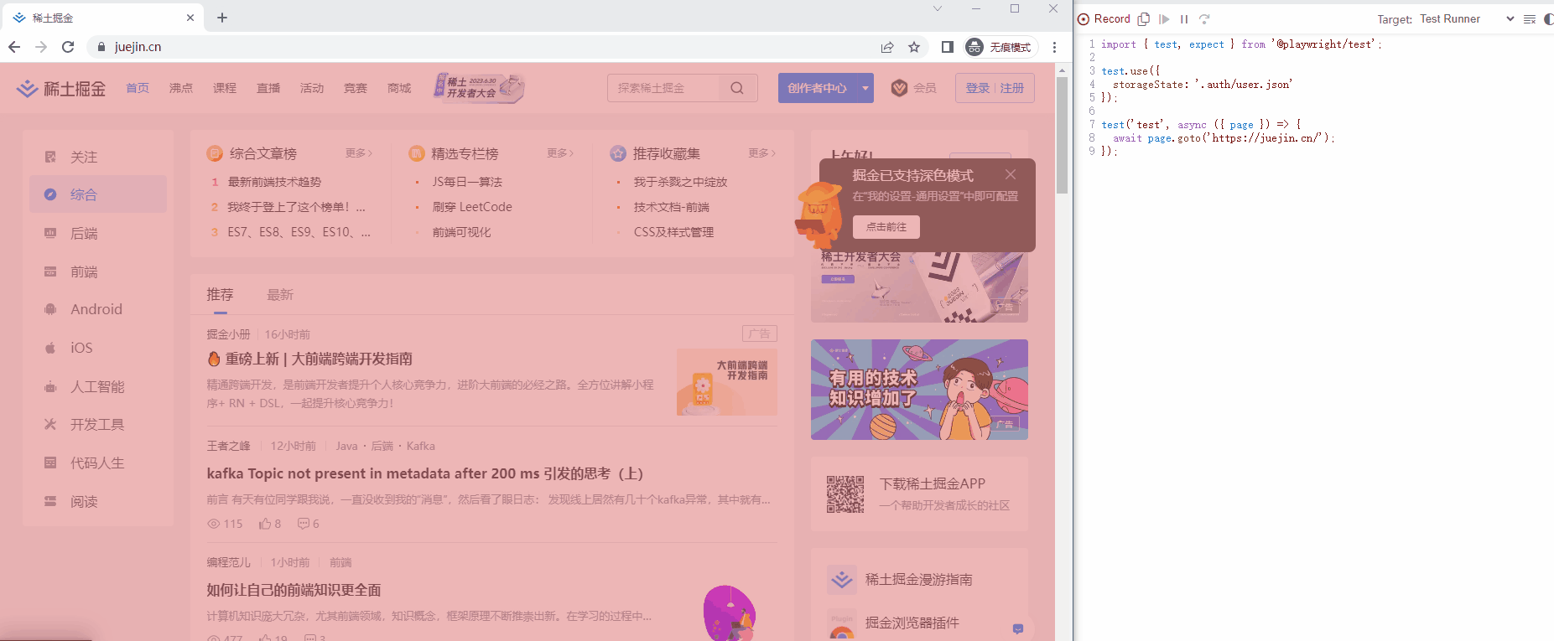
Task: Select 人工智能 category in the sidebar
Action: point(98,386)
